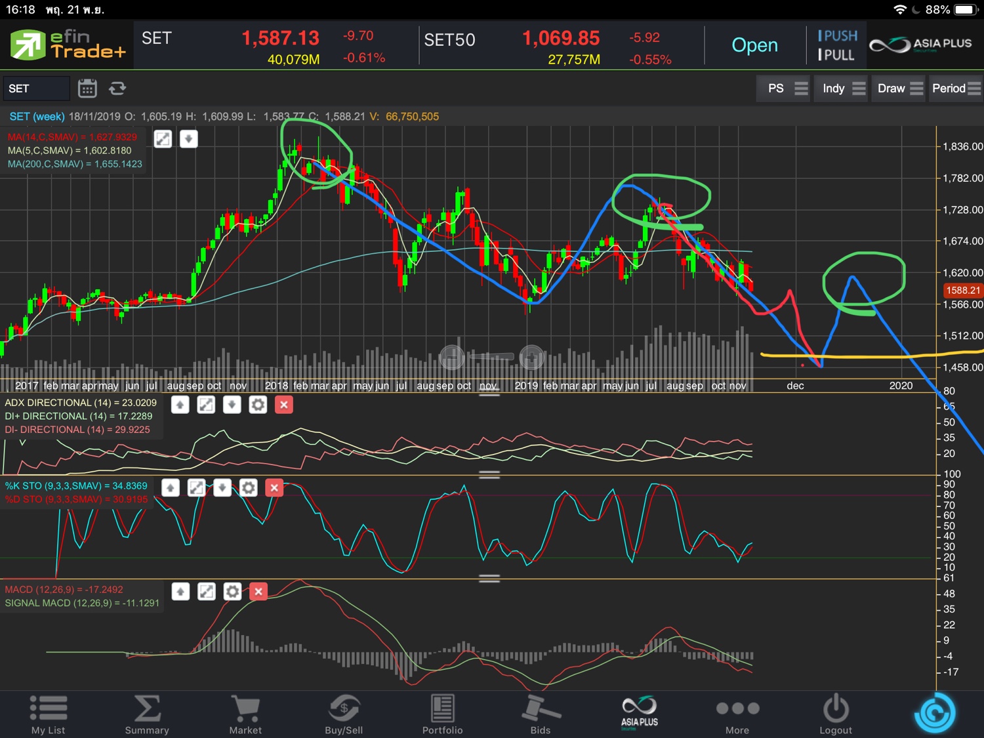The width and height of the screenshot is (984, 738).
Task: Switch to the Summary tab
Action: click(147, 714)
